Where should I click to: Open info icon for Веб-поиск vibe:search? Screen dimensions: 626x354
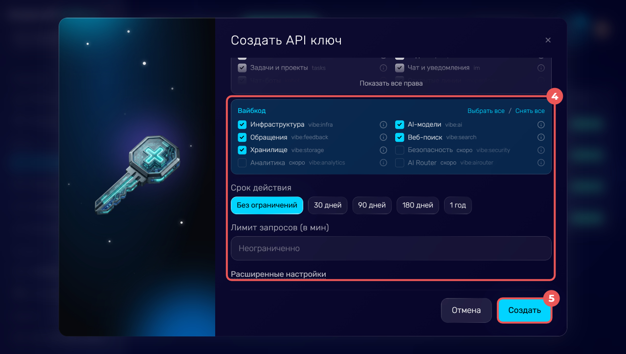[541, 137]
